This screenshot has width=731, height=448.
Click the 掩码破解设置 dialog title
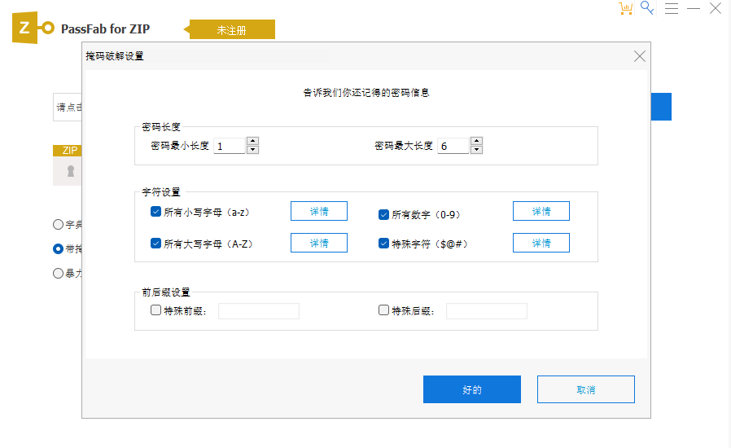(x=115, y=56)
